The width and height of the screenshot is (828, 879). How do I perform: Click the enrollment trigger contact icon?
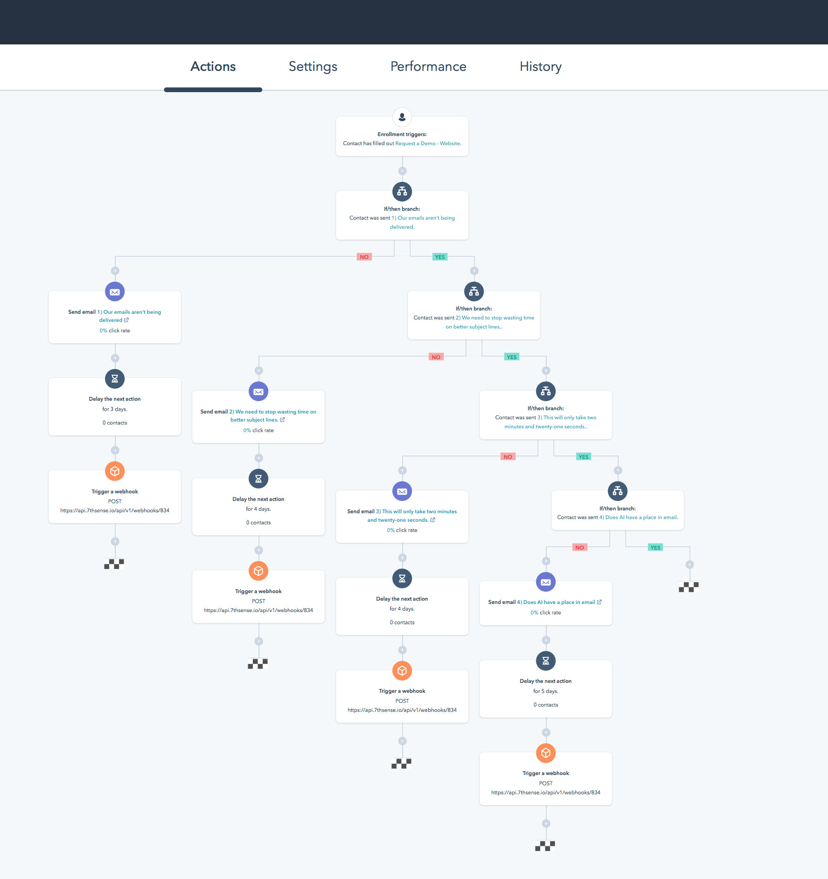point(402,117)
